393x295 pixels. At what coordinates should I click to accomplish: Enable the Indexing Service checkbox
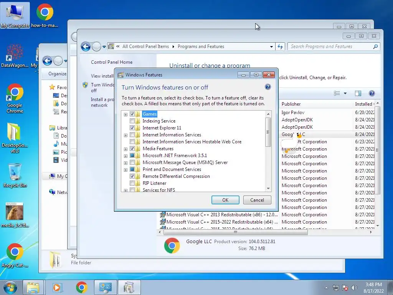coord(132,121)
